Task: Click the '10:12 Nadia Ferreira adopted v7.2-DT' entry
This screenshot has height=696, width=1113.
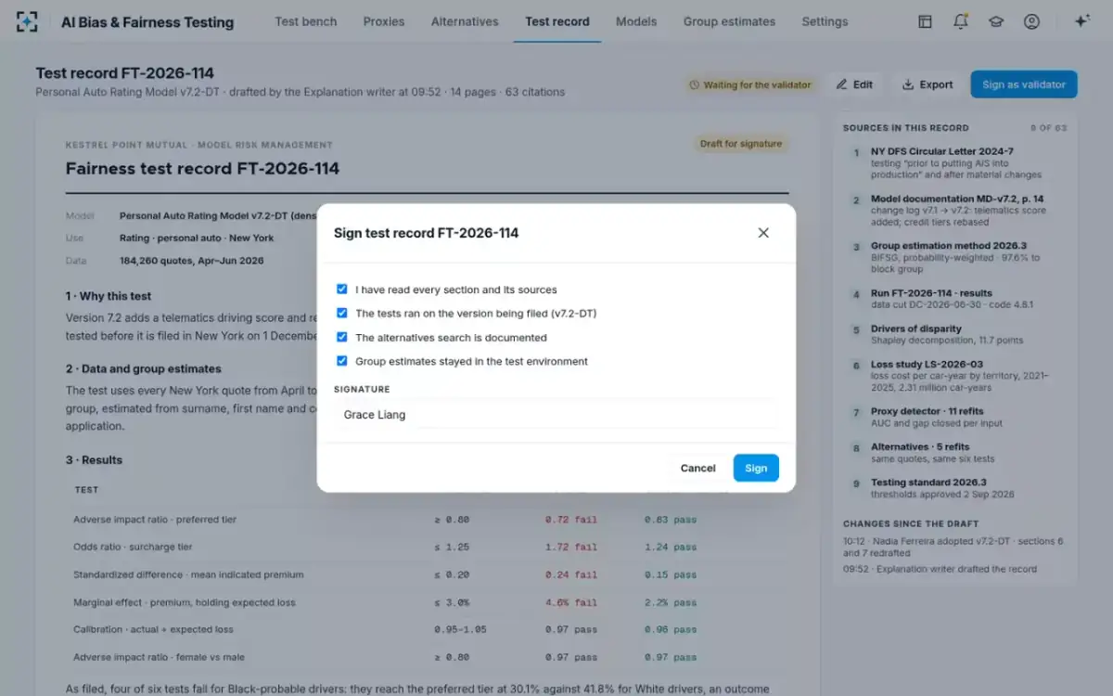Action: click(953, 547)
